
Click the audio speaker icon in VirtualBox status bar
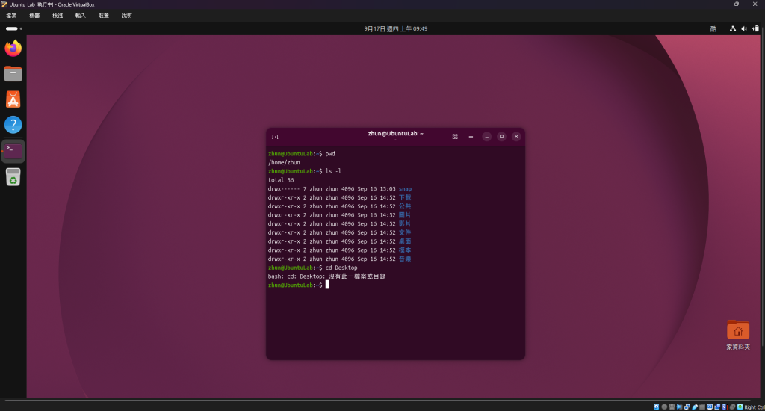pyautogui.click(x=679, y=407)
